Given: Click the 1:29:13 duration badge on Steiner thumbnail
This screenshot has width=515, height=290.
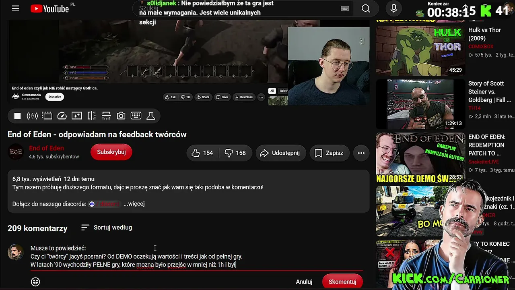Looking at the screenshot, I should coord(453,124).
